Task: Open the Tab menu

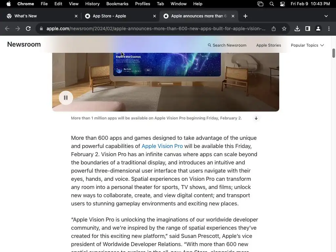Action: [x=160, y=4]
